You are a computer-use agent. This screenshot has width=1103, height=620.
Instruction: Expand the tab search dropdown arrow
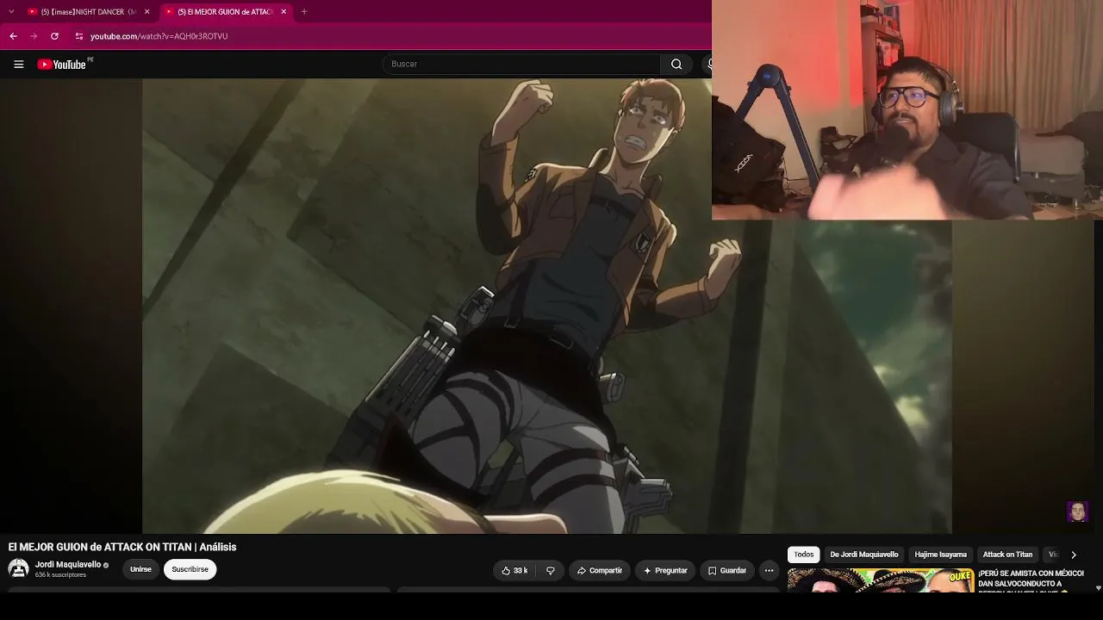click(11, 12)
